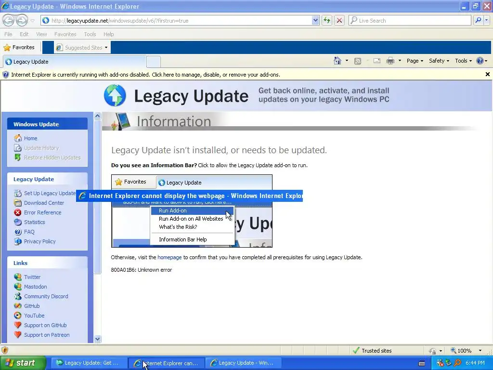Open the Favorites menu bar item

tap(65, 34)
